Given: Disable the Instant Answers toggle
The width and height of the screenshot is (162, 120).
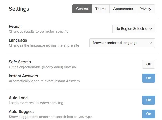Looking at the screenshot, I should point(148,78).
